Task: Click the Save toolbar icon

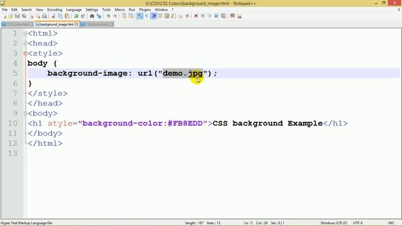Action: pos(17,16)
